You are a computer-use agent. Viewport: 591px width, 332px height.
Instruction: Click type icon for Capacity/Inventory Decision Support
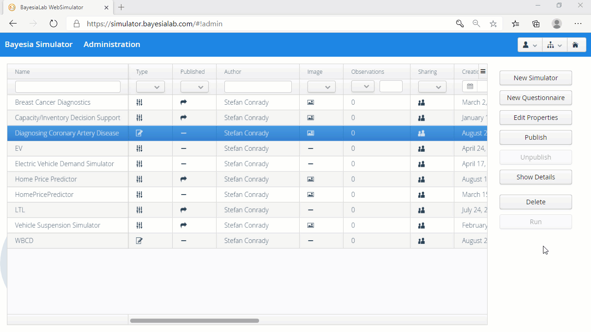pyautogui.click(x=139, y=118)
